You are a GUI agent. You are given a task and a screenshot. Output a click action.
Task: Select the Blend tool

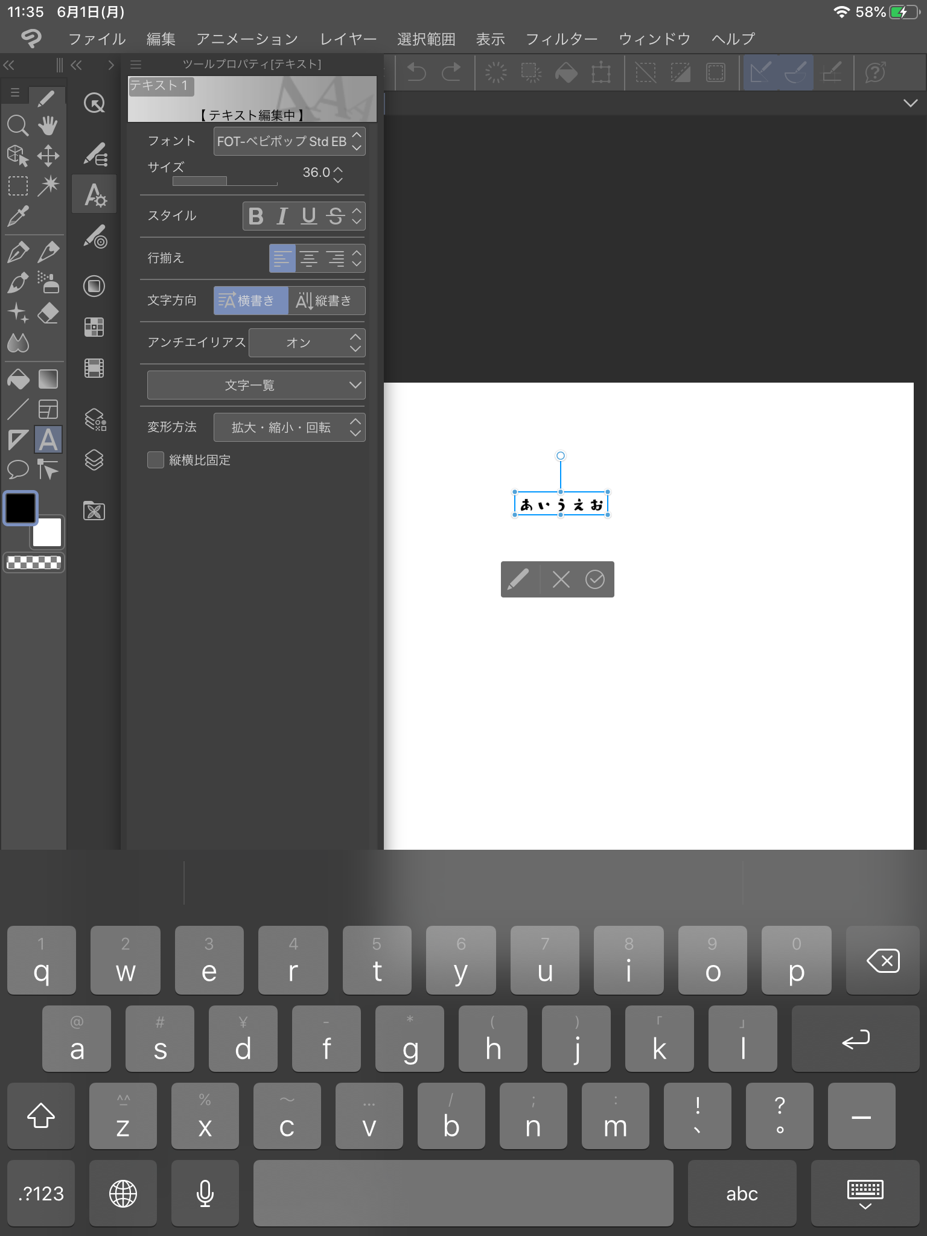[x=18, y=343]
